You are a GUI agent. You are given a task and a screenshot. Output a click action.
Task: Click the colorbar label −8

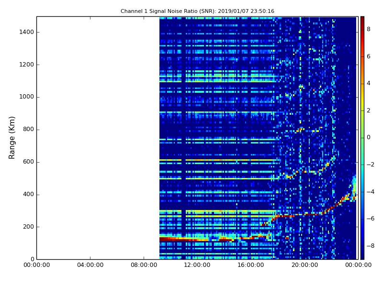(x=370, y=246)
